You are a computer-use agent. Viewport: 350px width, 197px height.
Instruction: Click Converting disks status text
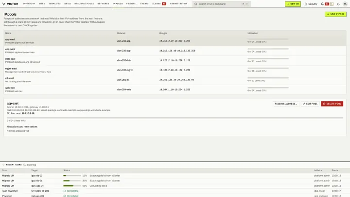click(x=98, y=186)
